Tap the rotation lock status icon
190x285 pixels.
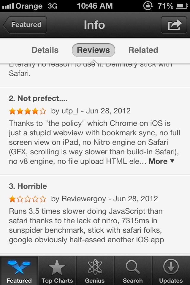pos(148,6)
